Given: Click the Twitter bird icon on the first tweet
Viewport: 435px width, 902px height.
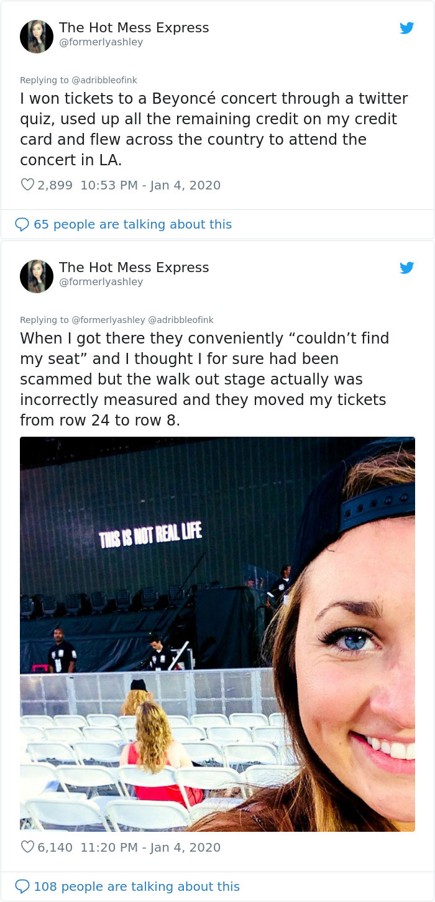Looking at the screenshot, I should pyautogui.click(x=407, y=28).
